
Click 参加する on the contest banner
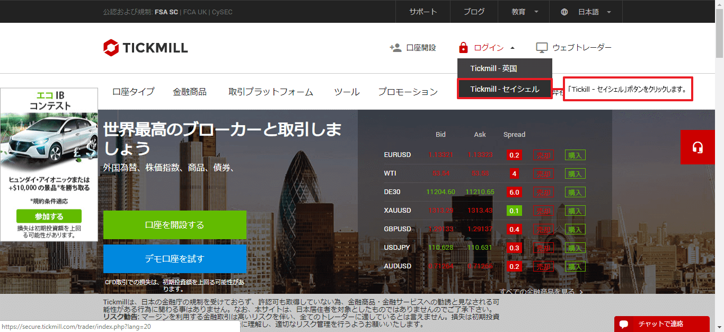pos(49,216)
